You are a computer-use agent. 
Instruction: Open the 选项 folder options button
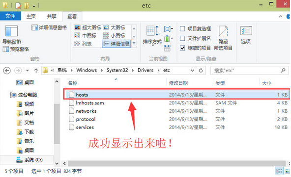(x=246, y=35)
